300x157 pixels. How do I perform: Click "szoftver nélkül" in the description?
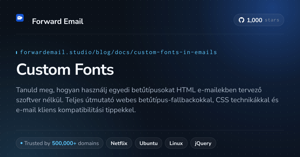(x=41, y=100)
